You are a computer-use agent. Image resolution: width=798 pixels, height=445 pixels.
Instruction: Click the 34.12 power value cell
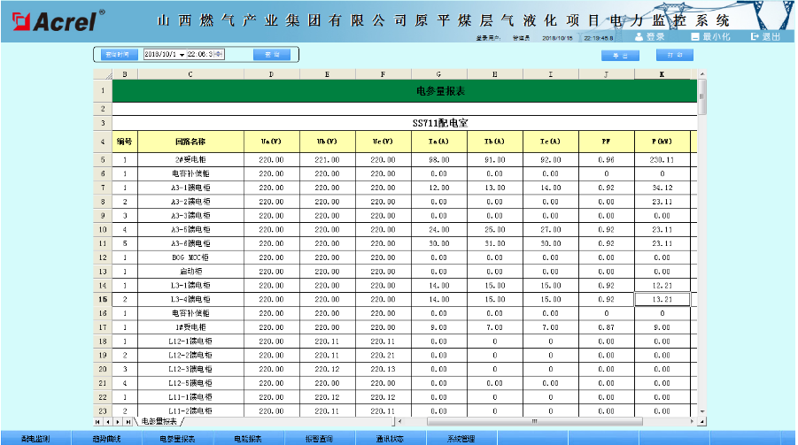tap(662, 188)
